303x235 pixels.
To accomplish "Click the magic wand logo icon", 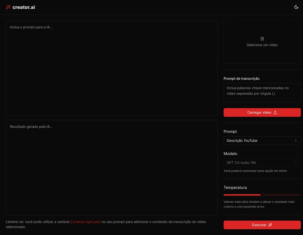I will coord(8,7).
